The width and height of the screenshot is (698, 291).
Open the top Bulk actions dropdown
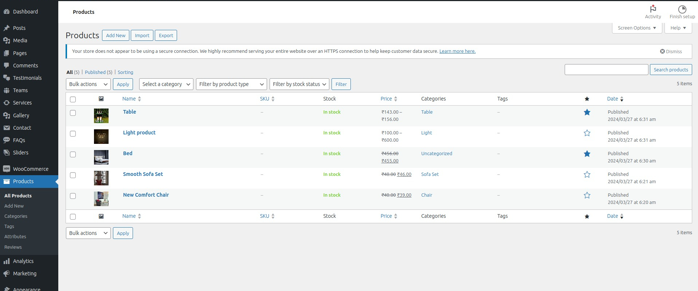(88, 84)
